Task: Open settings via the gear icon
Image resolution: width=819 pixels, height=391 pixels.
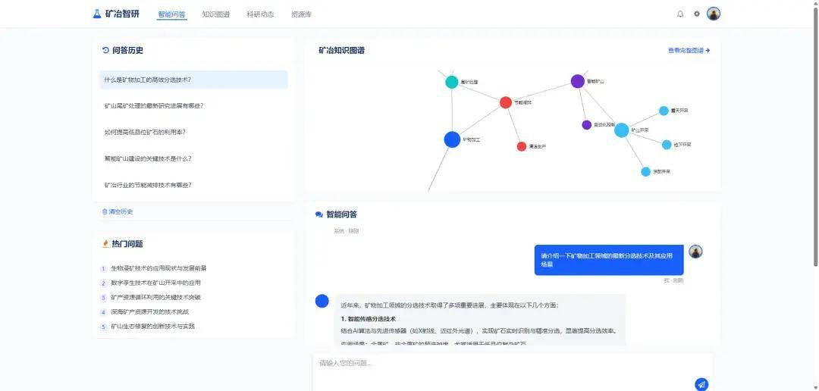Action: 697,14
